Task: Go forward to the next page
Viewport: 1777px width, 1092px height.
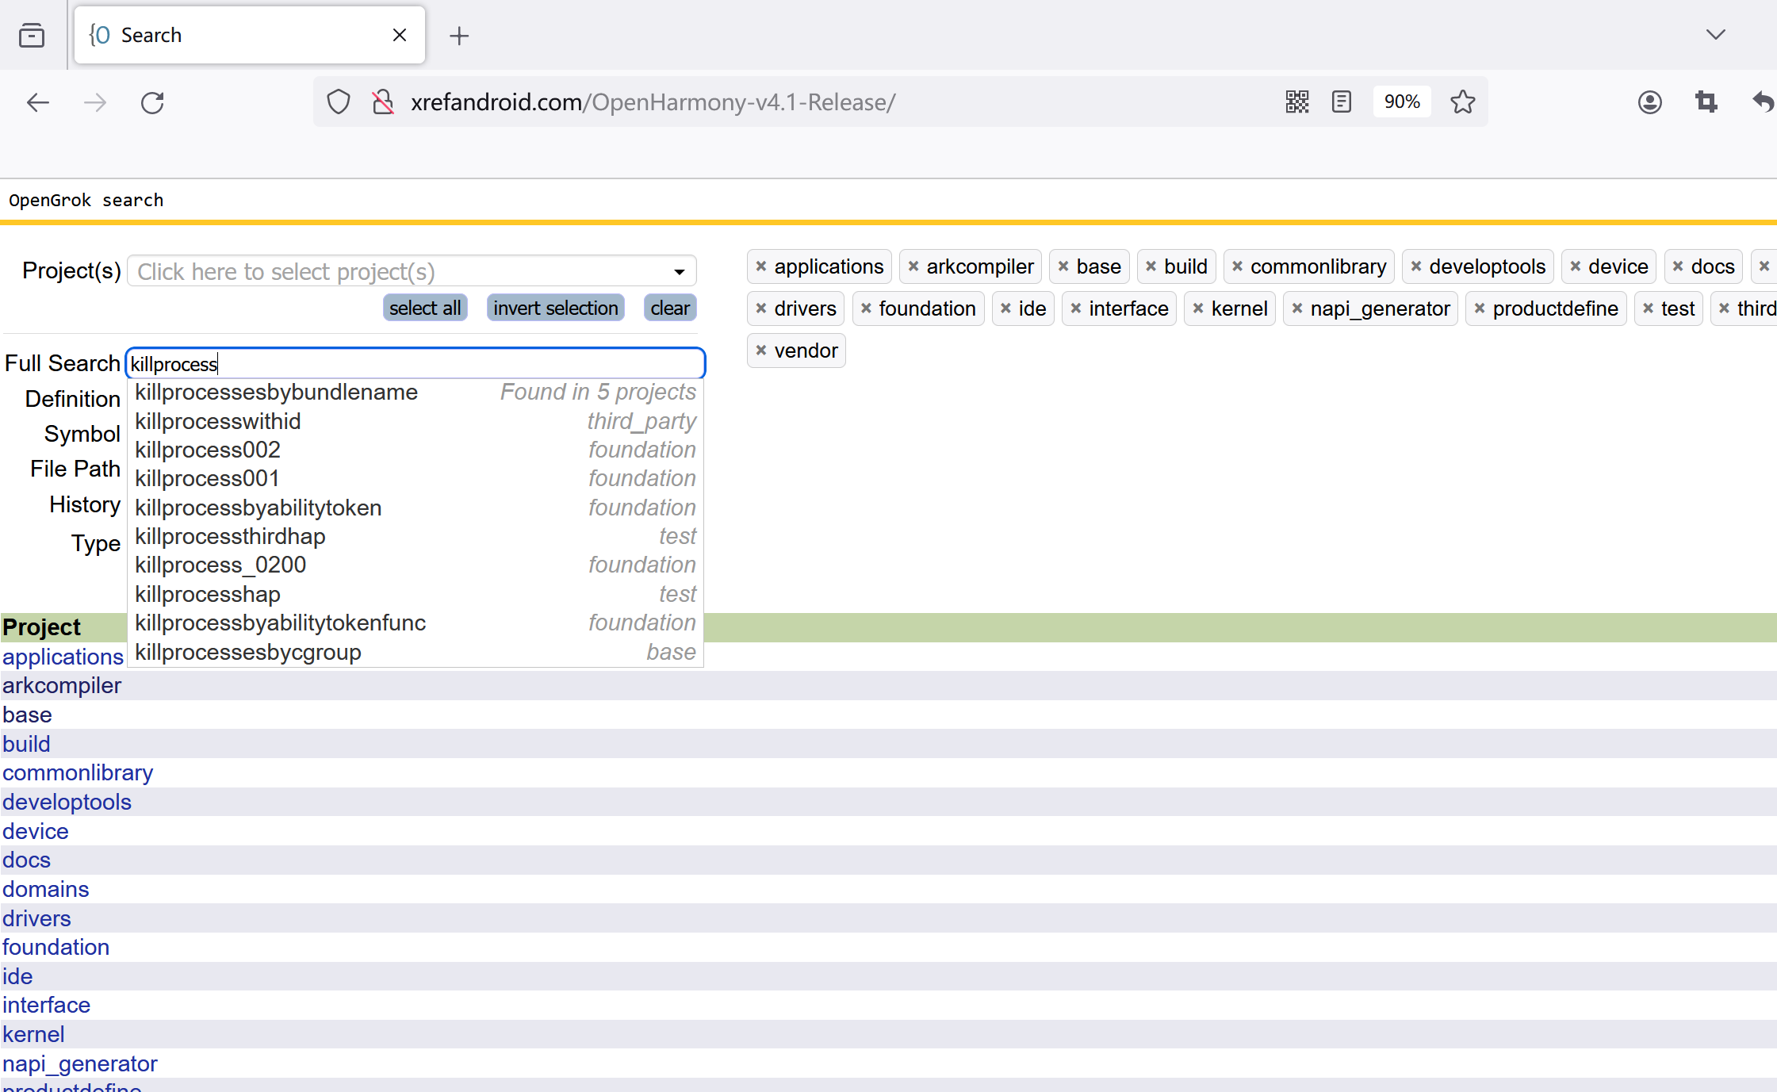Action: pos(95,102)
